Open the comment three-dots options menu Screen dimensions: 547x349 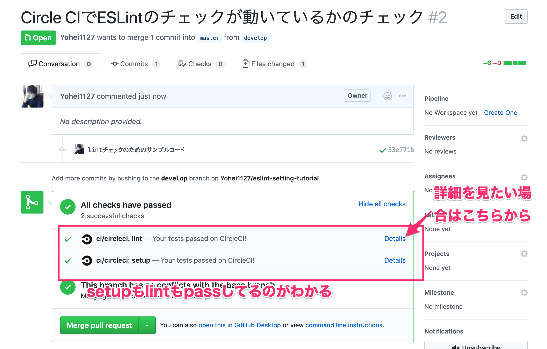402,96
